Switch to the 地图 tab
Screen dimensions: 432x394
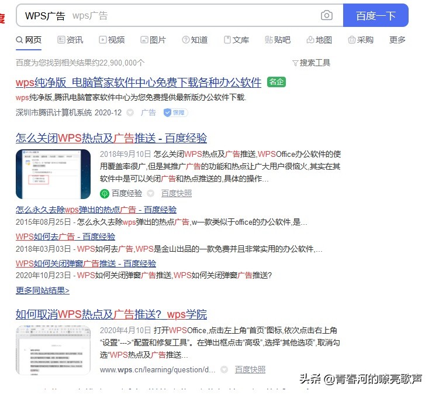319,40
